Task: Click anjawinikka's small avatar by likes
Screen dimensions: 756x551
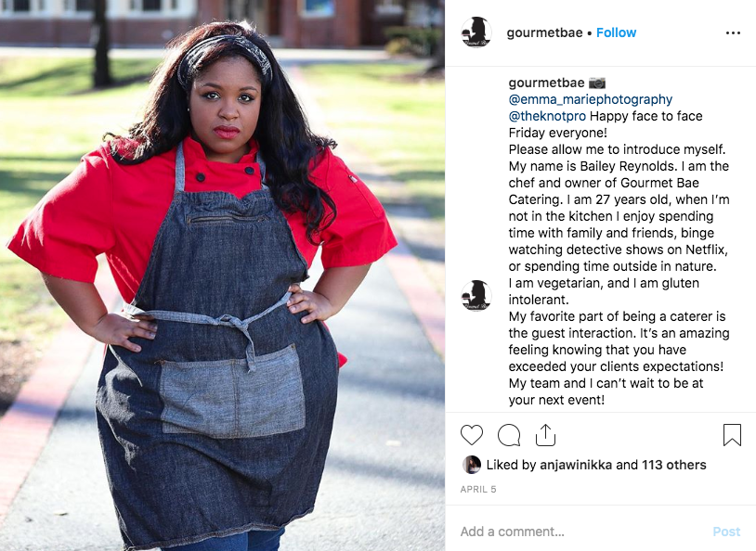Action: pyautogui.click(x=472, y=465)
